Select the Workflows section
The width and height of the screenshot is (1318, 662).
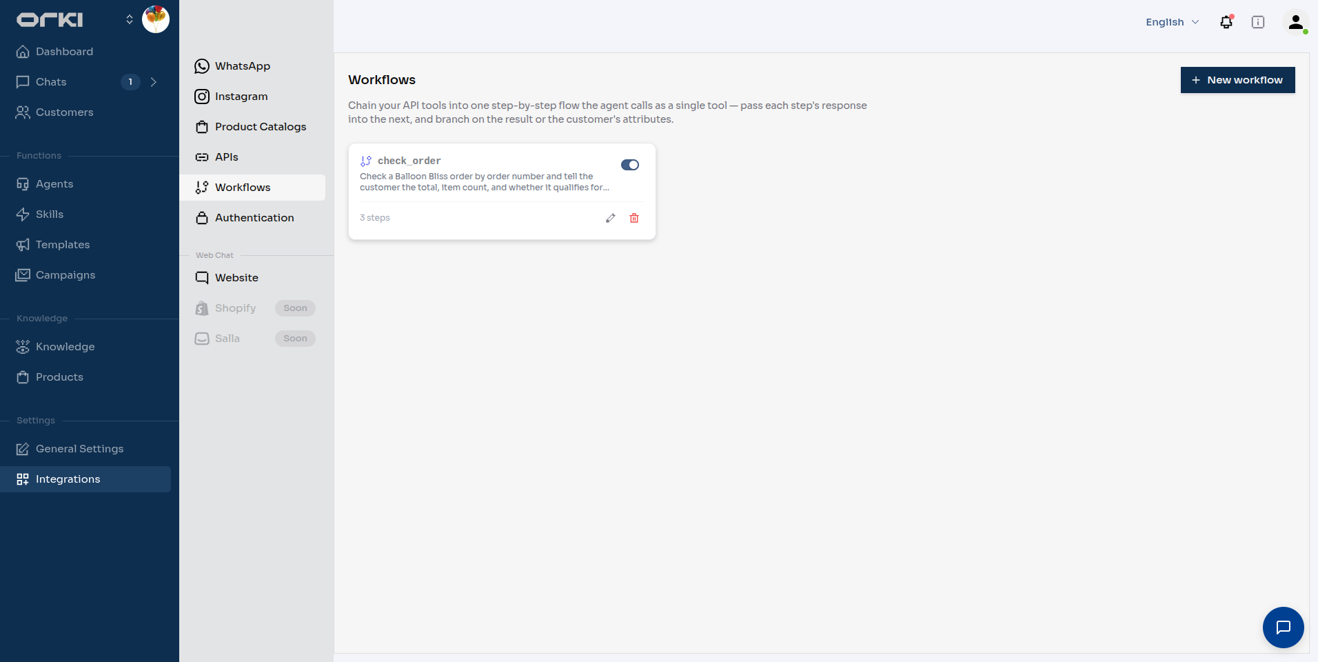click(x=252, y=188)
